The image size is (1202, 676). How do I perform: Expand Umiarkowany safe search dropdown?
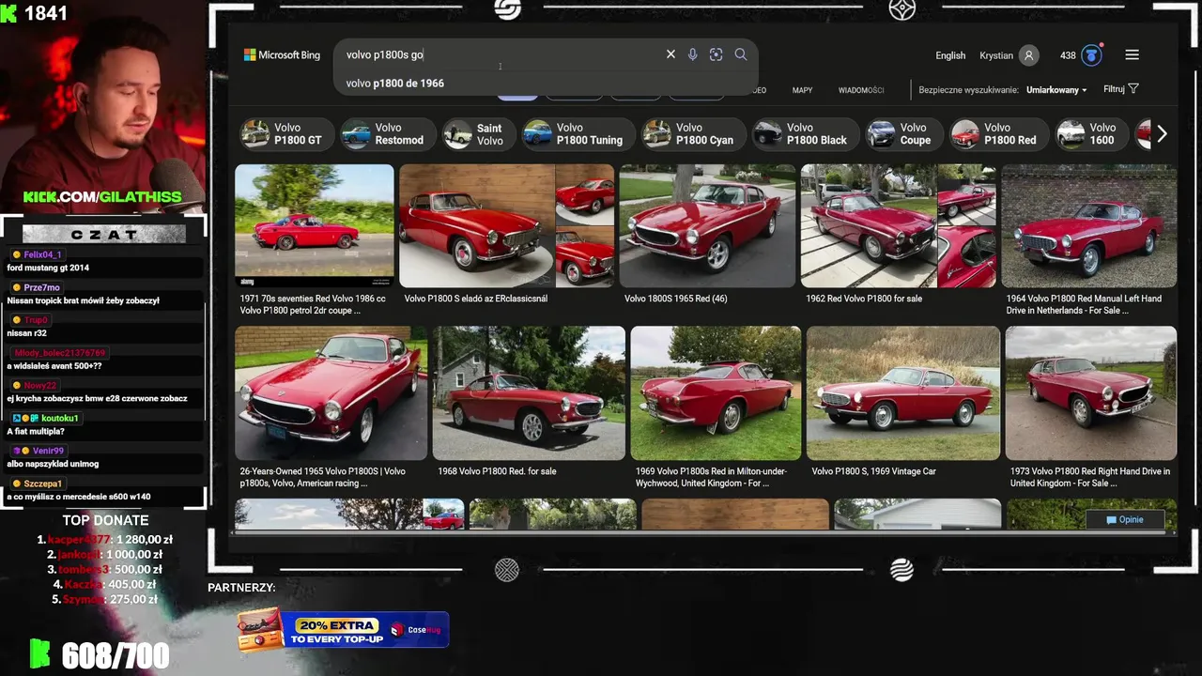click(x=1056, y=90)
